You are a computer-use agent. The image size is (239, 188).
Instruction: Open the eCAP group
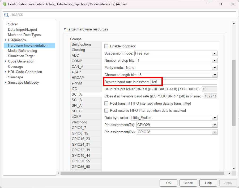click(x=86, y=72)
